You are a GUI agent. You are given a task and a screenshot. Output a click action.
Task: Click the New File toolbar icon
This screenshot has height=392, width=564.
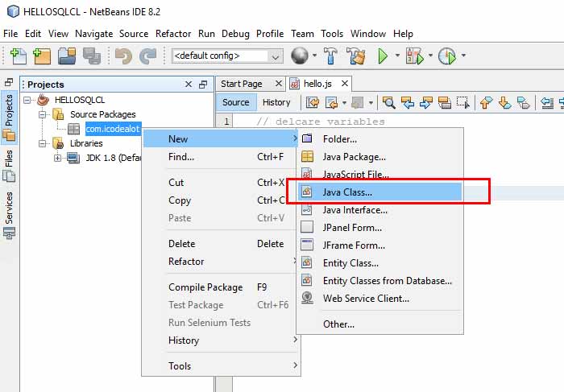tap(18, 56)
